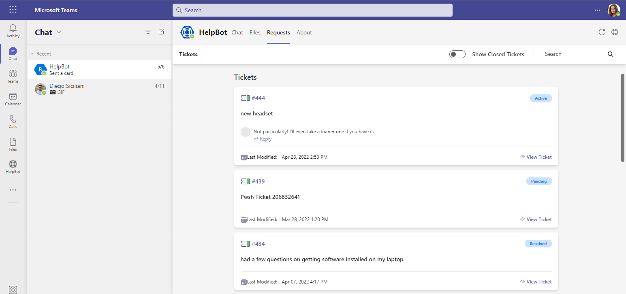Screen dimensions: 626x294
Task: Show more apps ellipsis in left rail
Action: (x=13, y=190)
